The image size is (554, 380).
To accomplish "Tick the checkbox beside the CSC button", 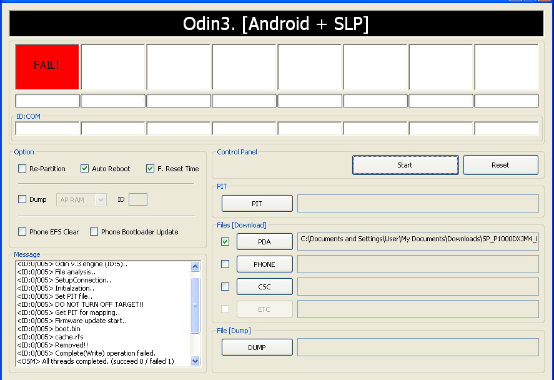I will [225, 287].
